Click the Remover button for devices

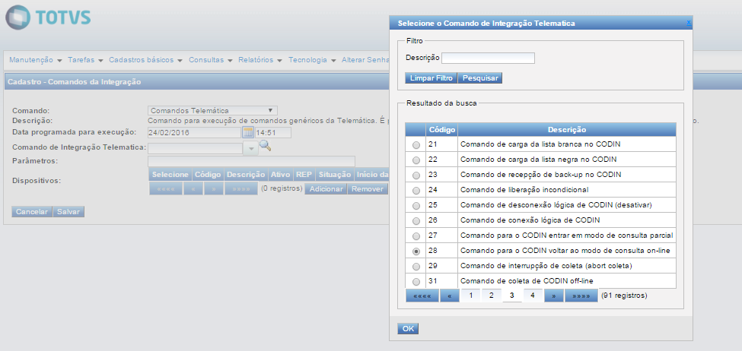(368, 189)
